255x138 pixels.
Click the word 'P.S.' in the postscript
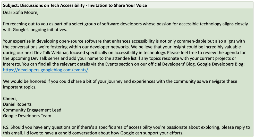point(6,127)
